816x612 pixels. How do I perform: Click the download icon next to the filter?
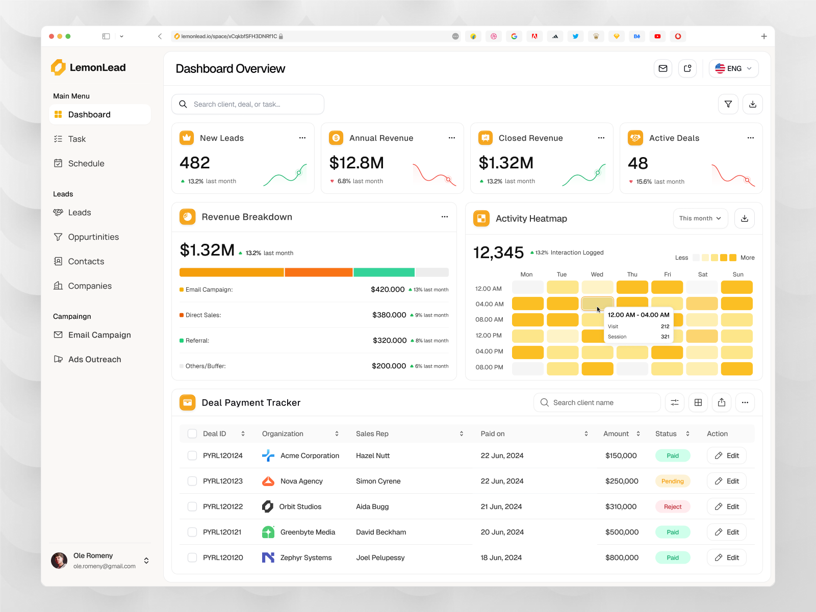click(753, 104)
